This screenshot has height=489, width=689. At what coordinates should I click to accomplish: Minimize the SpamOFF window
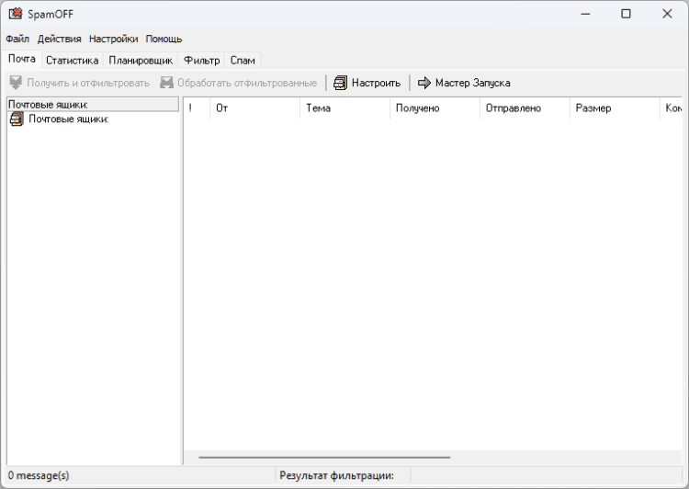pos(585,14)
